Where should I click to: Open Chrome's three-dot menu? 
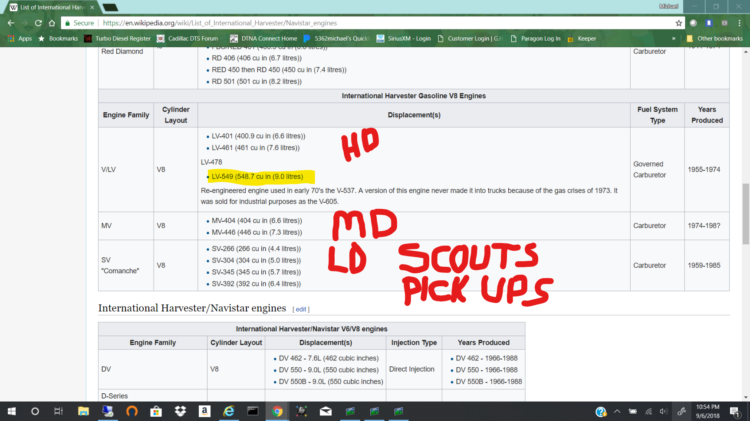(739, 23)
